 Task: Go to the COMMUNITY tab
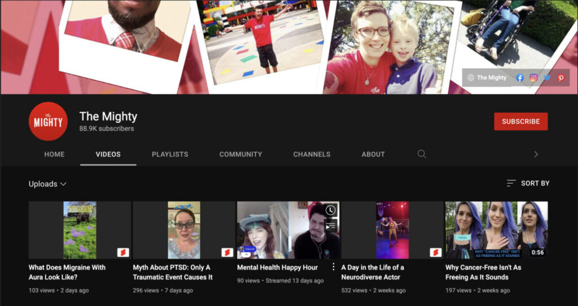240,154
